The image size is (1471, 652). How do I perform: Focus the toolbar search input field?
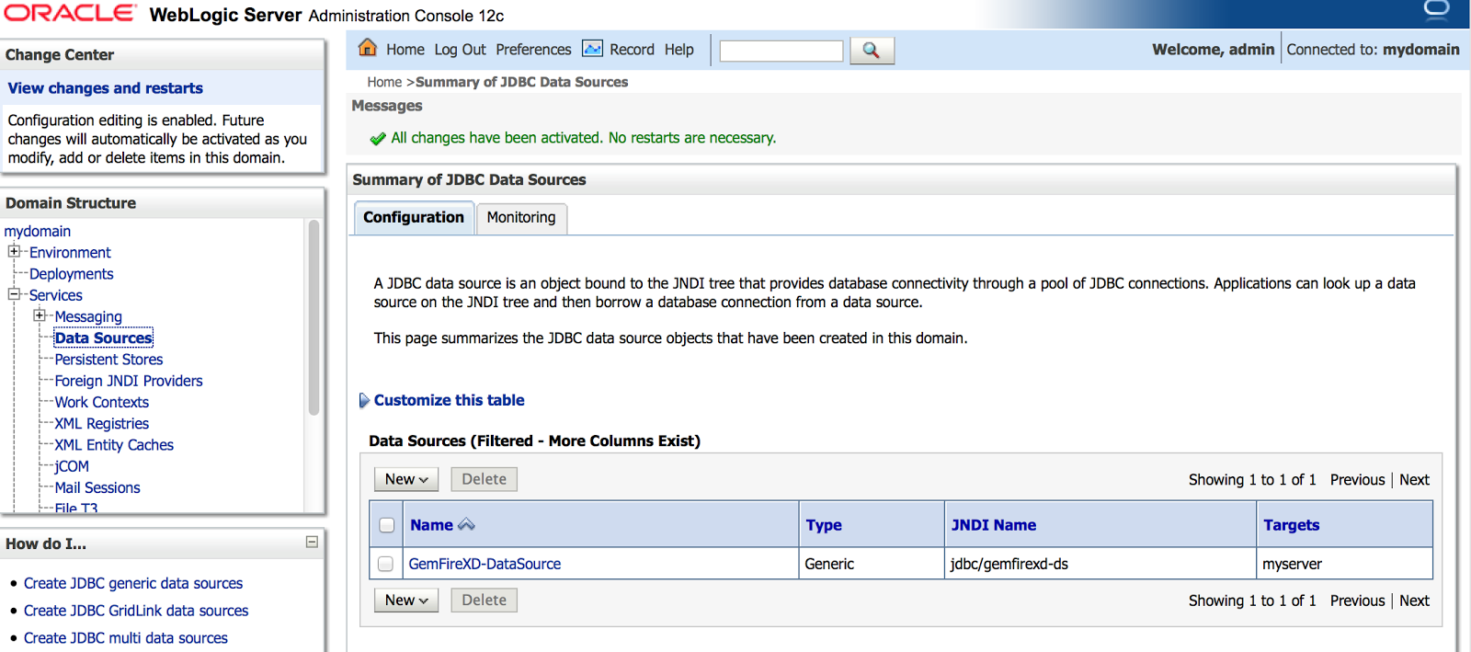pos(781,51)
